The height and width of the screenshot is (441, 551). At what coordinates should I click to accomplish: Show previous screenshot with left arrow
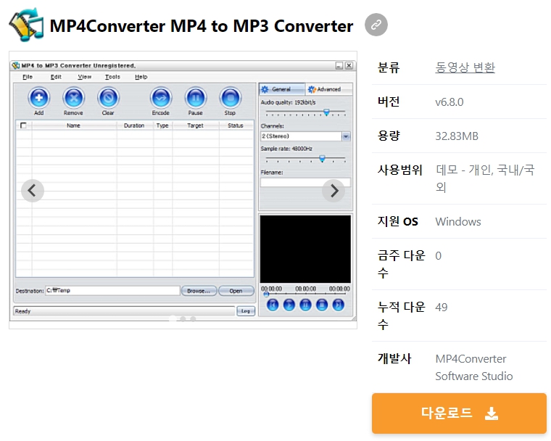point(33,191)
